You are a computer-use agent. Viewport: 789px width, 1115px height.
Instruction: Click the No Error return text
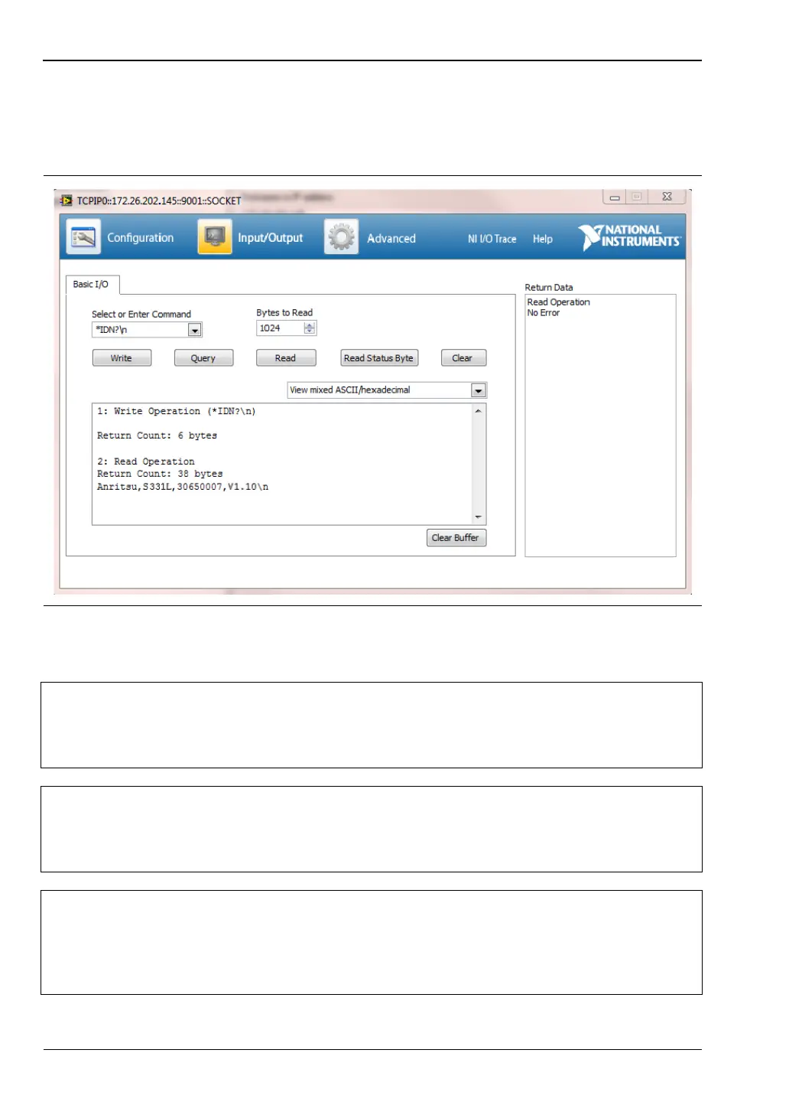click(x=544, y=313)
